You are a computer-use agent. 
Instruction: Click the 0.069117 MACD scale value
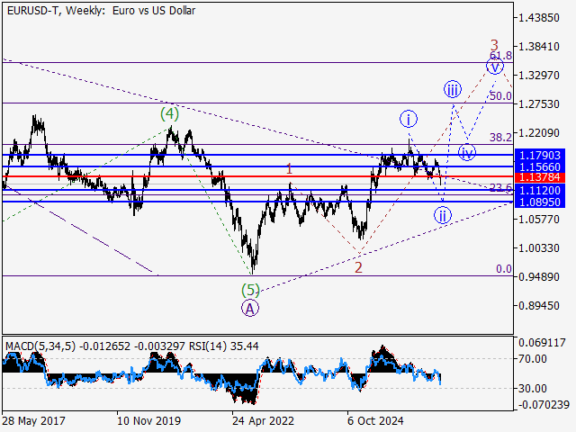tap(542, 343)
